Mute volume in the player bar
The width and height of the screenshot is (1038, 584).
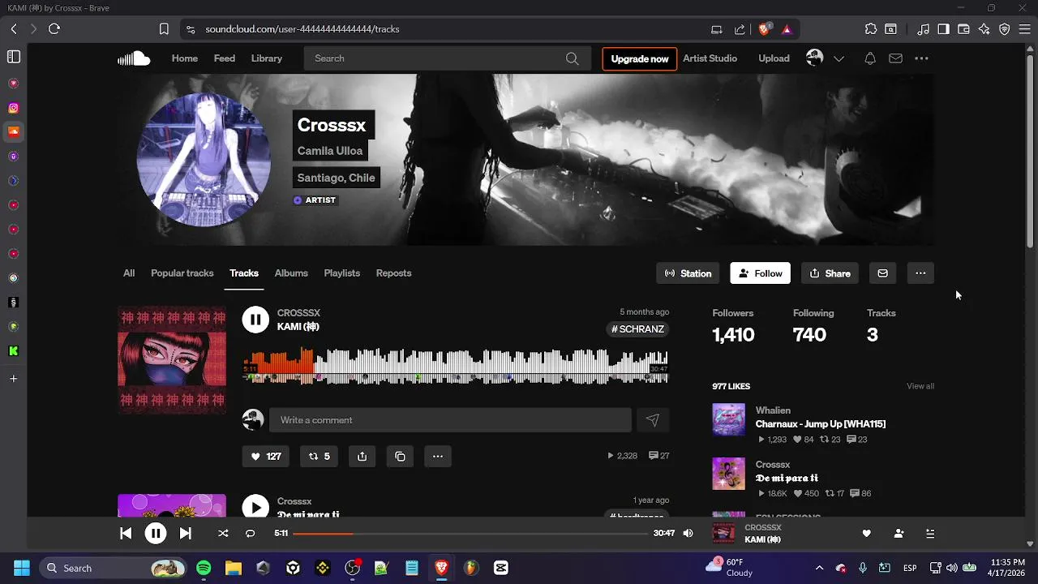coord(688,533)
